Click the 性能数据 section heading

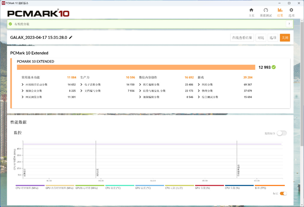tap(18, 122)
